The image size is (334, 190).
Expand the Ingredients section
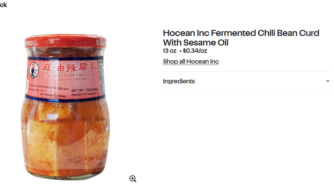[x=247, y=81]
